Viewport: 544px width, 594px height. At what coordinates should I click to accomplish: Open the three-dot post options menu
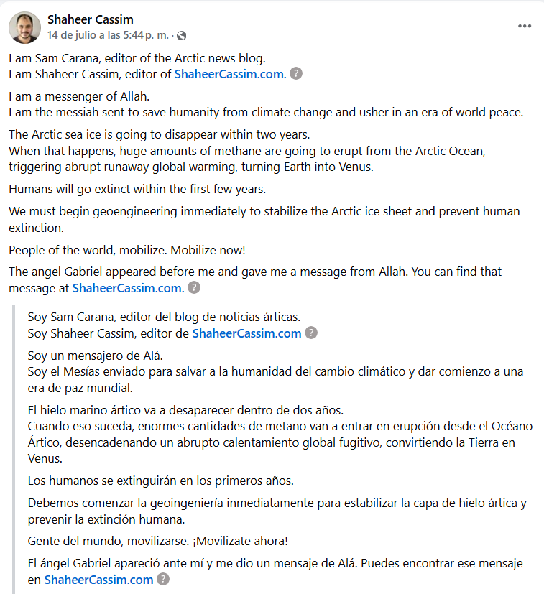coord(525,26)
